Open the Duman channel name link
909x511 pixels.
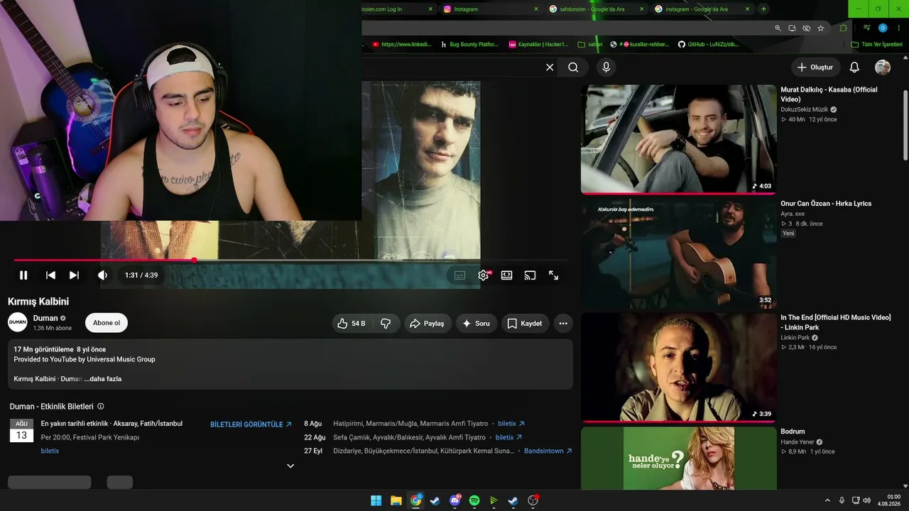45,319
